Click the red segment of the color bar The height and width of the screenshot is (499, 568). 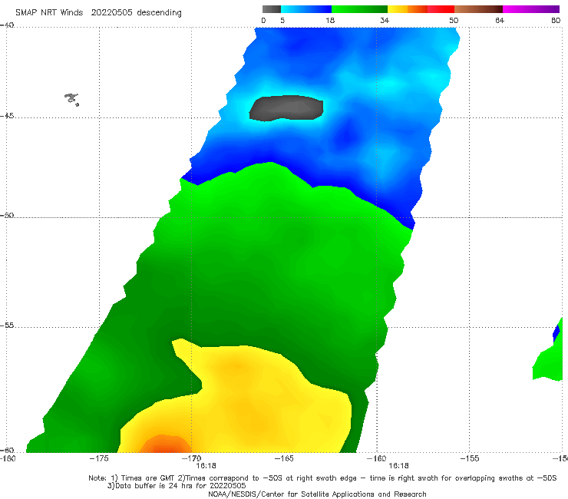point(441,9)
